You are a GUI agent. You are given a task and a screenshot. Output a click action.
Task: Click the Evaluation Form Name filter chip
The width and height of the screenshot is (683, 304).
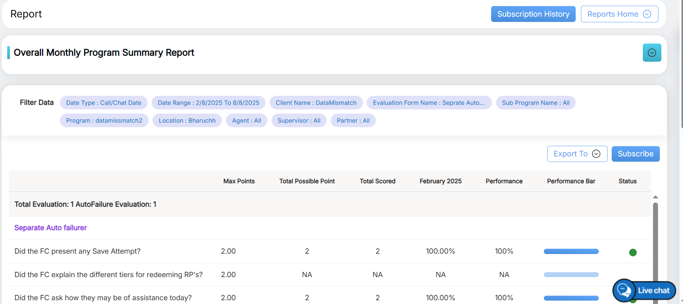point(429,103)
